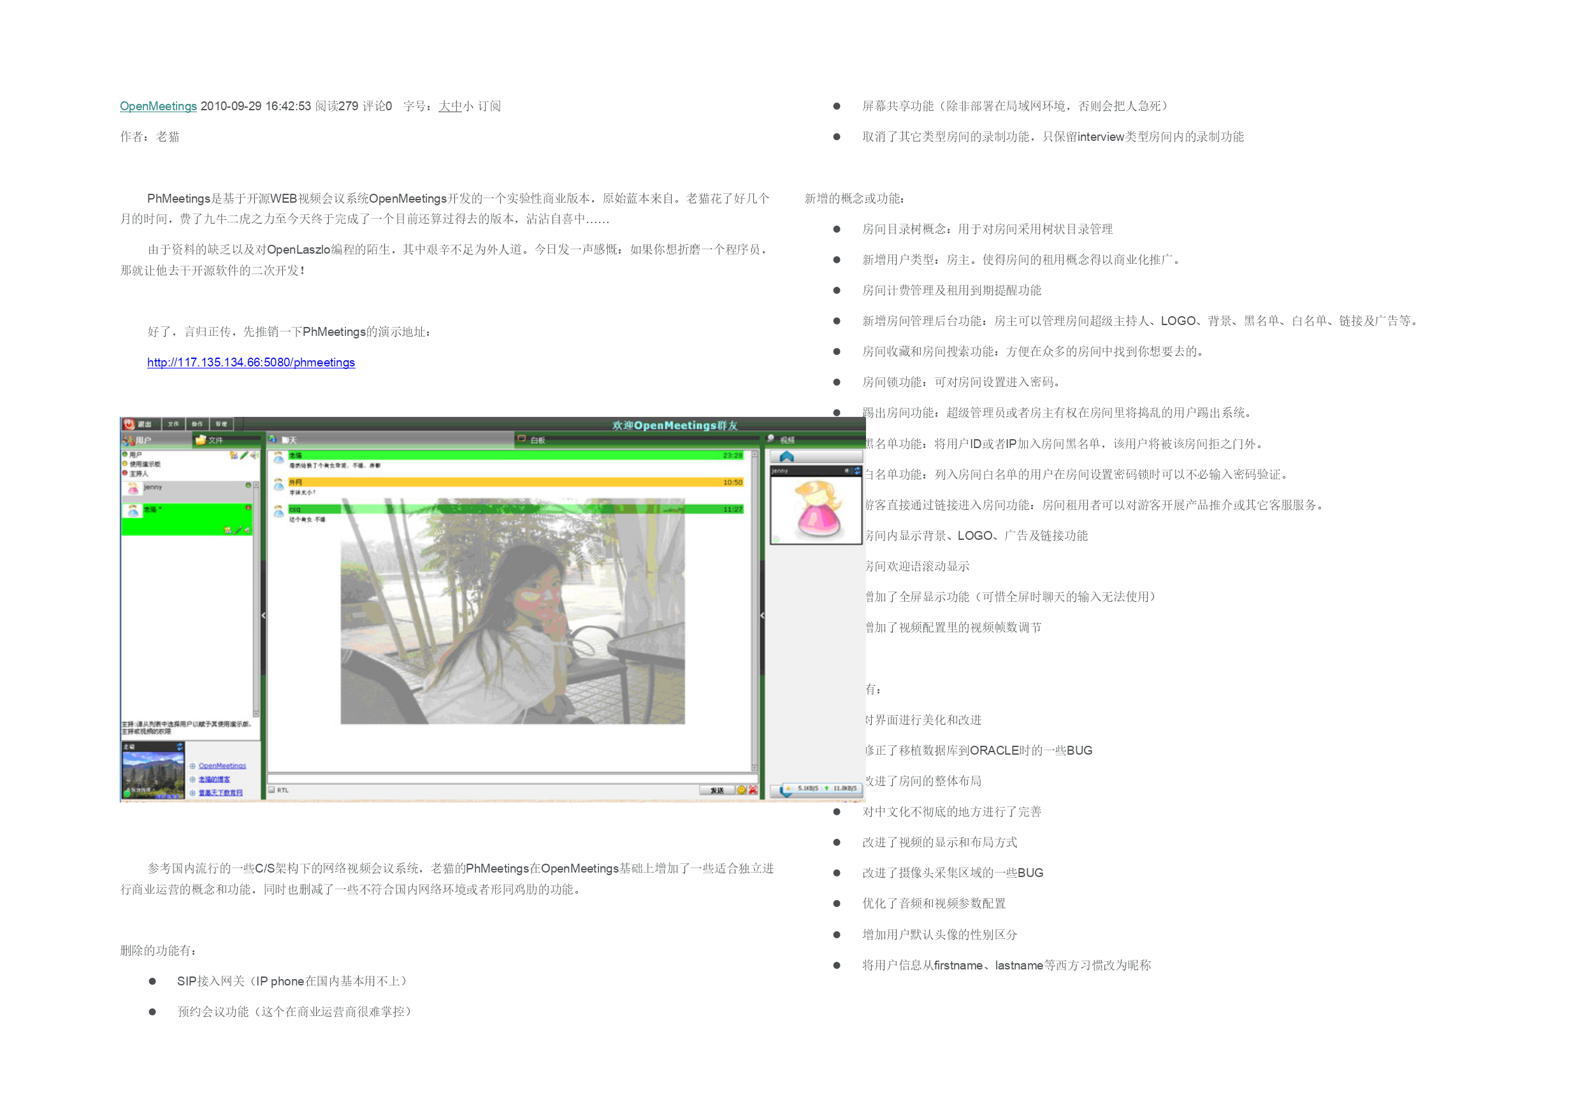1581x1118 pixels.
Task: Toggle the RTL checkbox below the chat
Action: coord(271,790)
